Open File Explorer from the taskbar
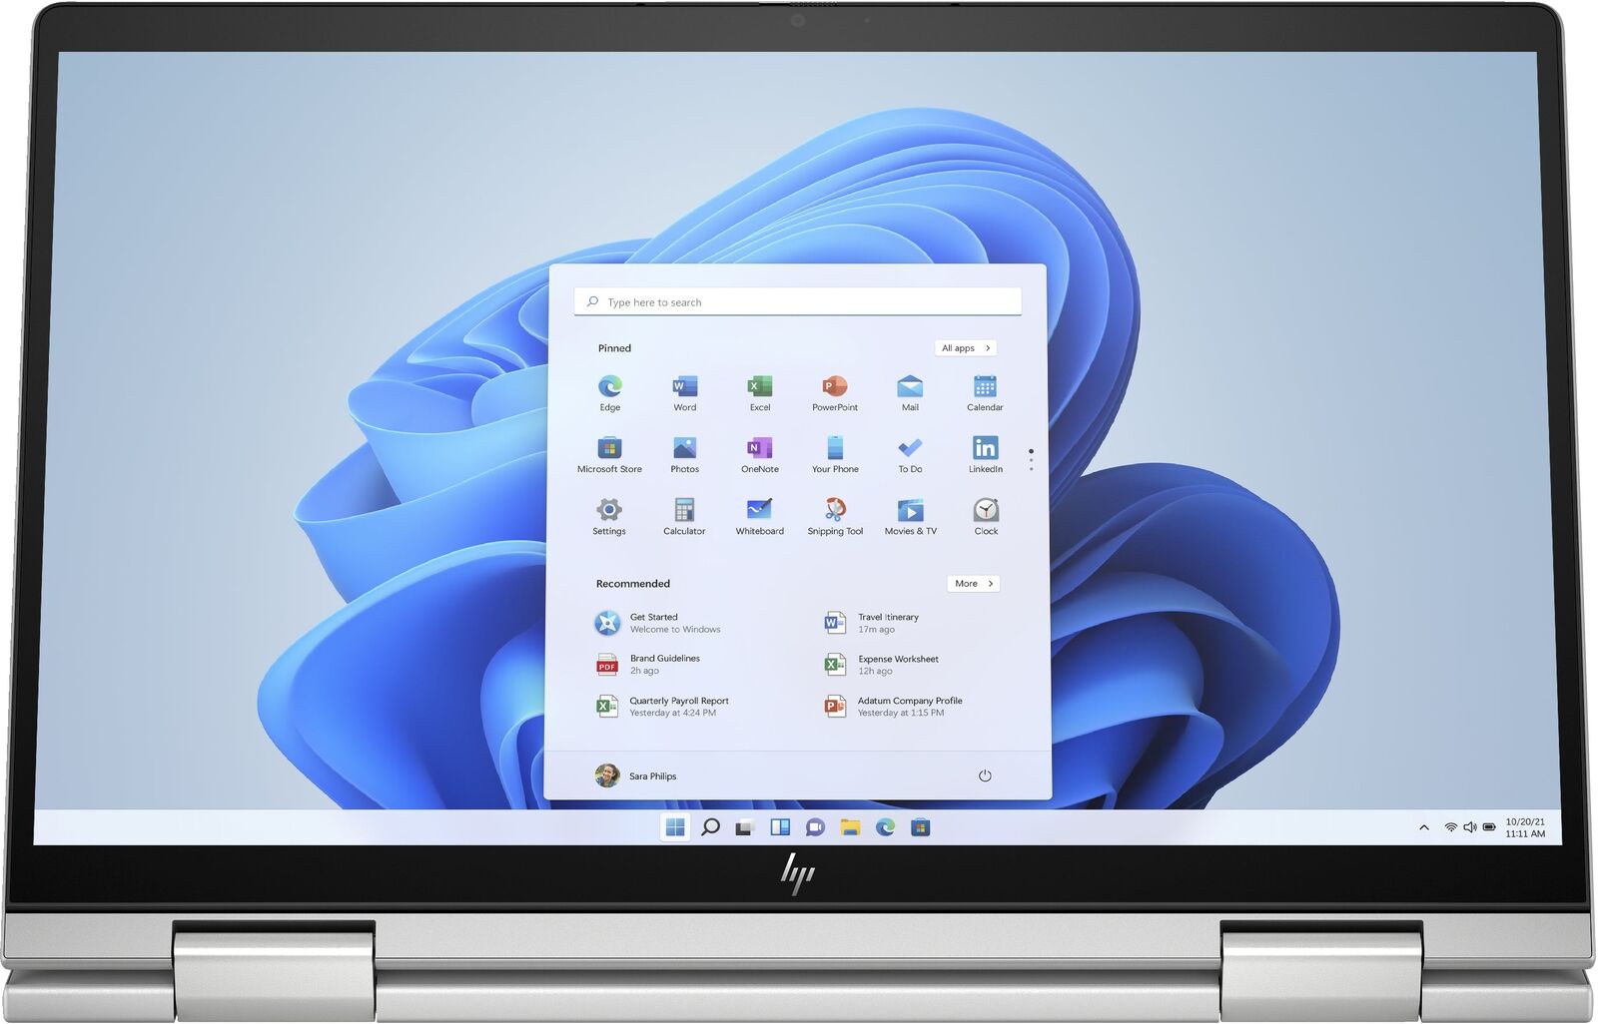Screen dimensions: 1598x1024 [850, 827]
